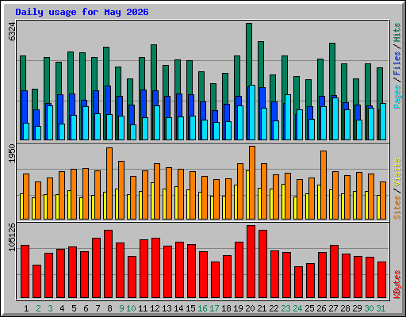The image size is (406, 317).
Task: Click the 1950 visits axis value
Action: 12,153
